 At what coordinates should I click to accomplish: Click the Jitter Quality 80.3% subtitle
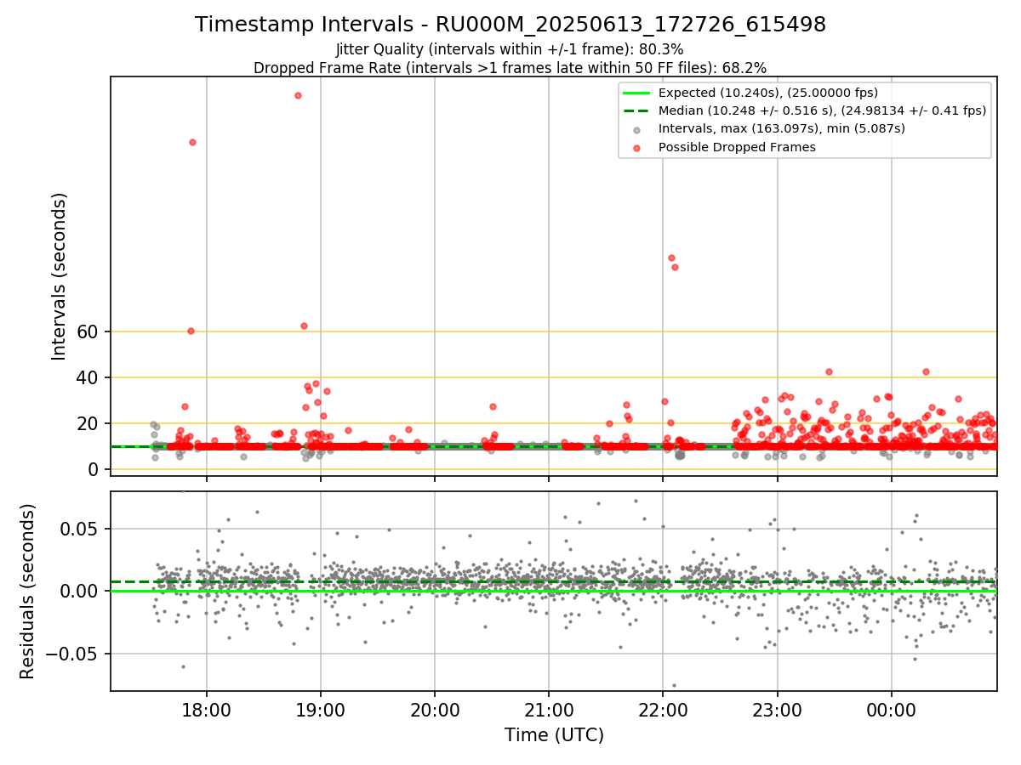pyautogui.click(x=510, y=49)
